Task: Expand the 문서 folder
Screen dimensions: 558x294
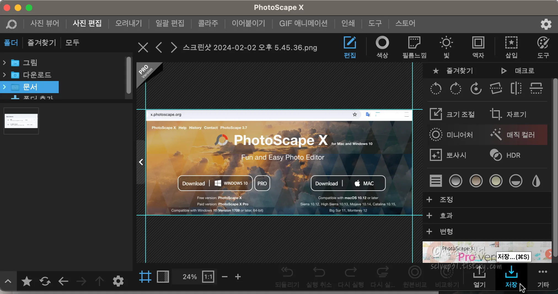Action: 4,87
